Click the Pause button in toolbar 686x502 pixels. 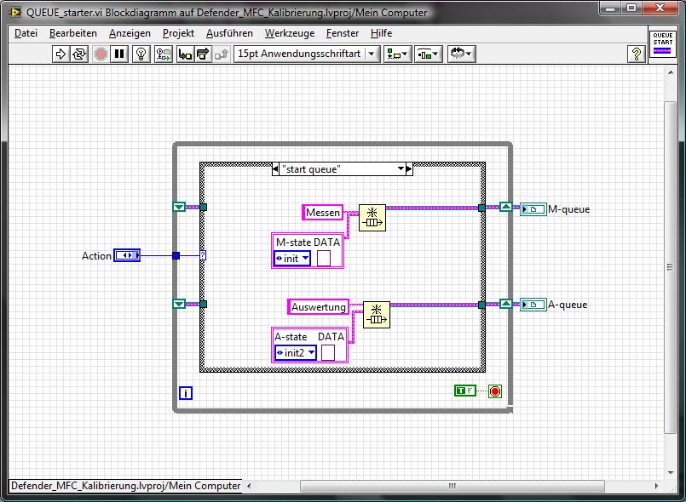point(120,54)
